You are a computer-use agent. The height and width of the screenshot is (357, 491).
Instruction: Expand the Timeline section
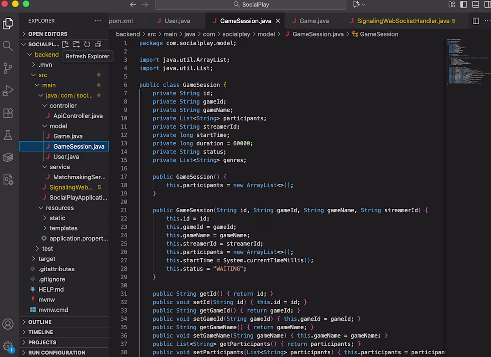(64, 332)
